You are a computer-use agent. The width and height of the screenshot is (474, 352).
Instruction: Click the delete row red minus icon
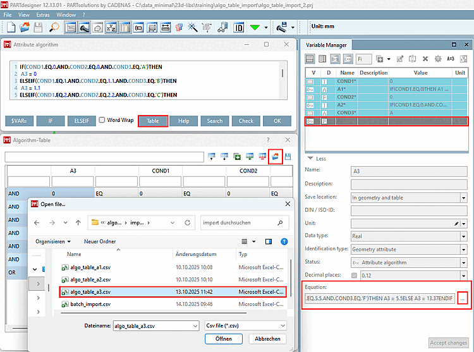[262, 157]
